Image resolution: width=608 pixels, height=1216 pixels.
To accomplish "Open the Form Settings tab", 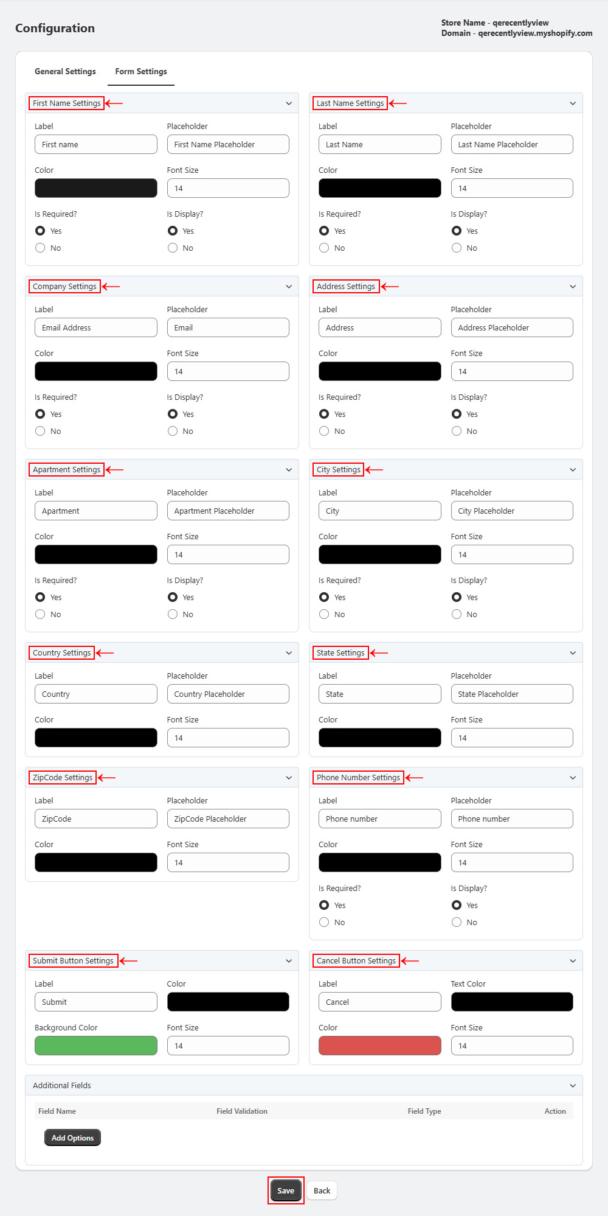I will point(141,72).
